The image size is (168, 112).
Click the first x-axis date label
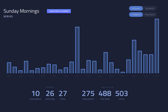pos(9,76)
